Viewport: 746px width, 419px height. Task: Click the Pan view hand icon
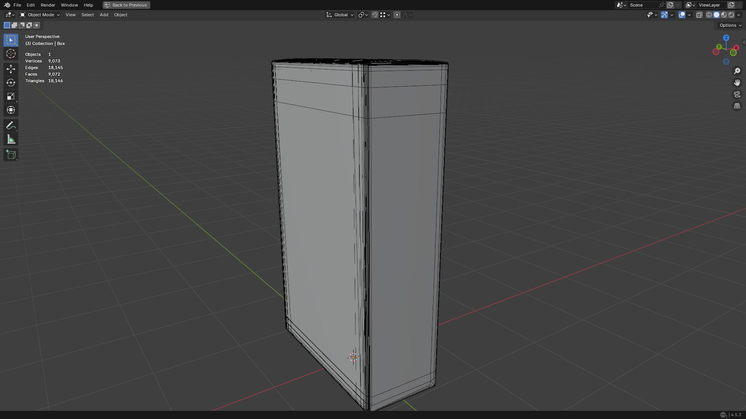pos(737,83)
